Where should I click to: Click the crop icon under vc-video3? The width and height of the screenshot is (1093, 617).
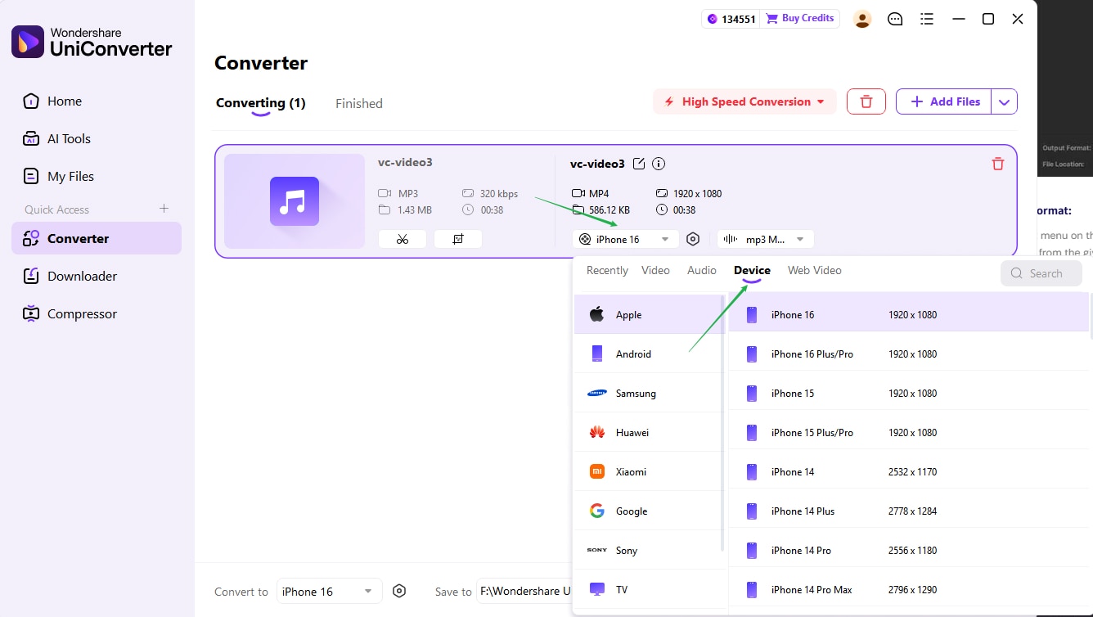(x=458, y=239)
